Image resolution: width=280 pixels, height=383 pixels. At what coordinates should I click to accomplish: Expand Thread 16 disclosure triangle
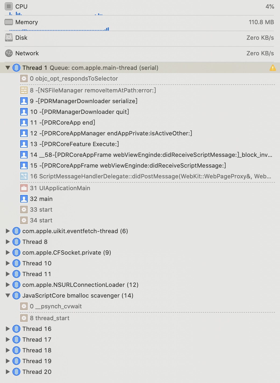point(8,329)
